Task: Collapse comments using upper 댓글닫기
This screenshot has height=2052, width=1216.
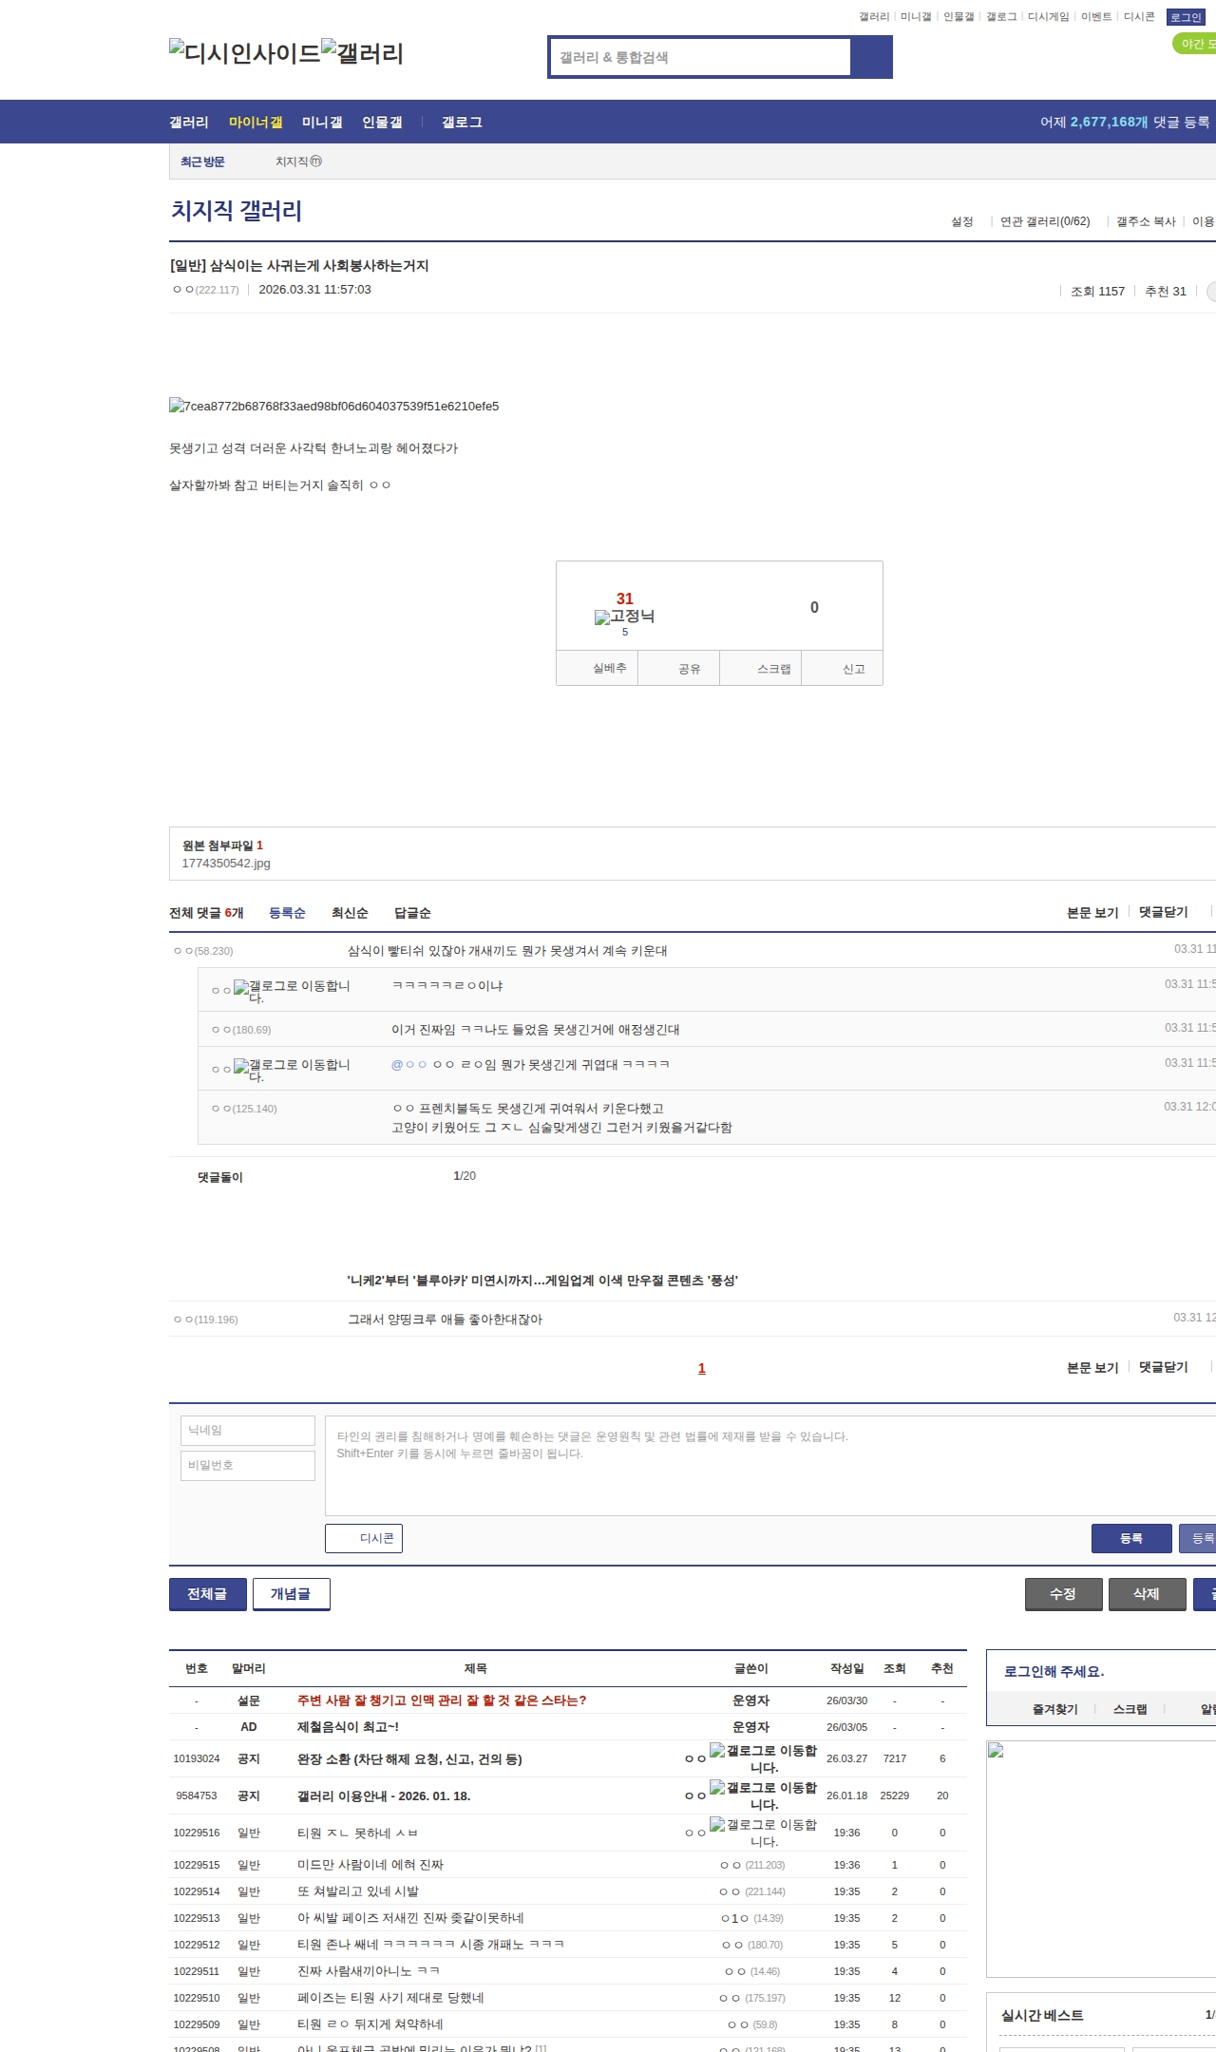Action: click(x=1163, y=912)
